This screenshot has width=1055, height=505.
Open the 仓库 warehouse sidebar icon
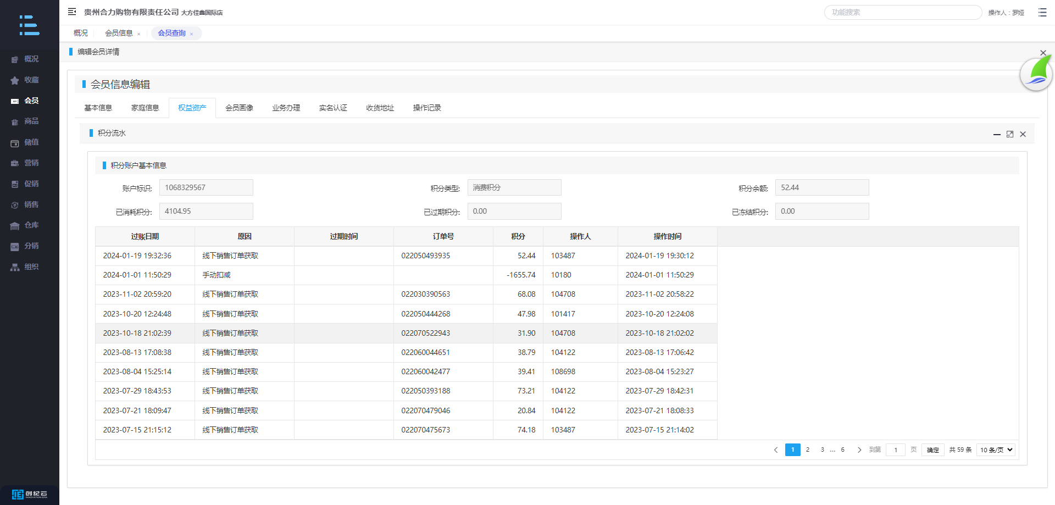click(x=15, y=226)
